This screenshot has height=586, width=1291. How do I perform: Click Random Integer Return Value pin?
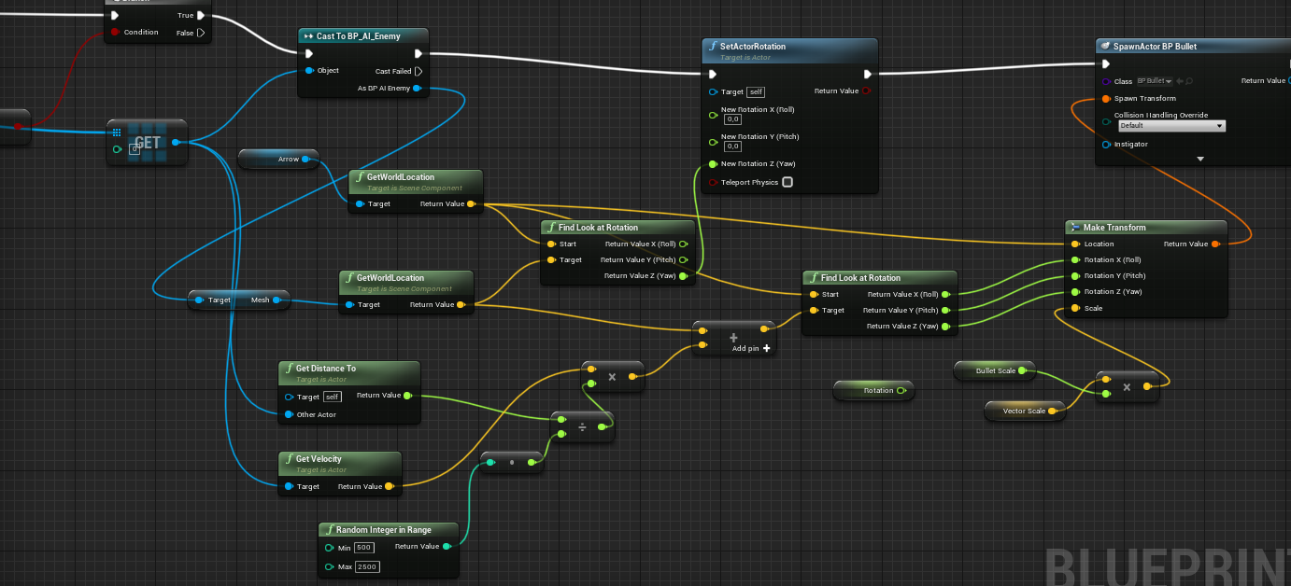(x=447, y=547)
